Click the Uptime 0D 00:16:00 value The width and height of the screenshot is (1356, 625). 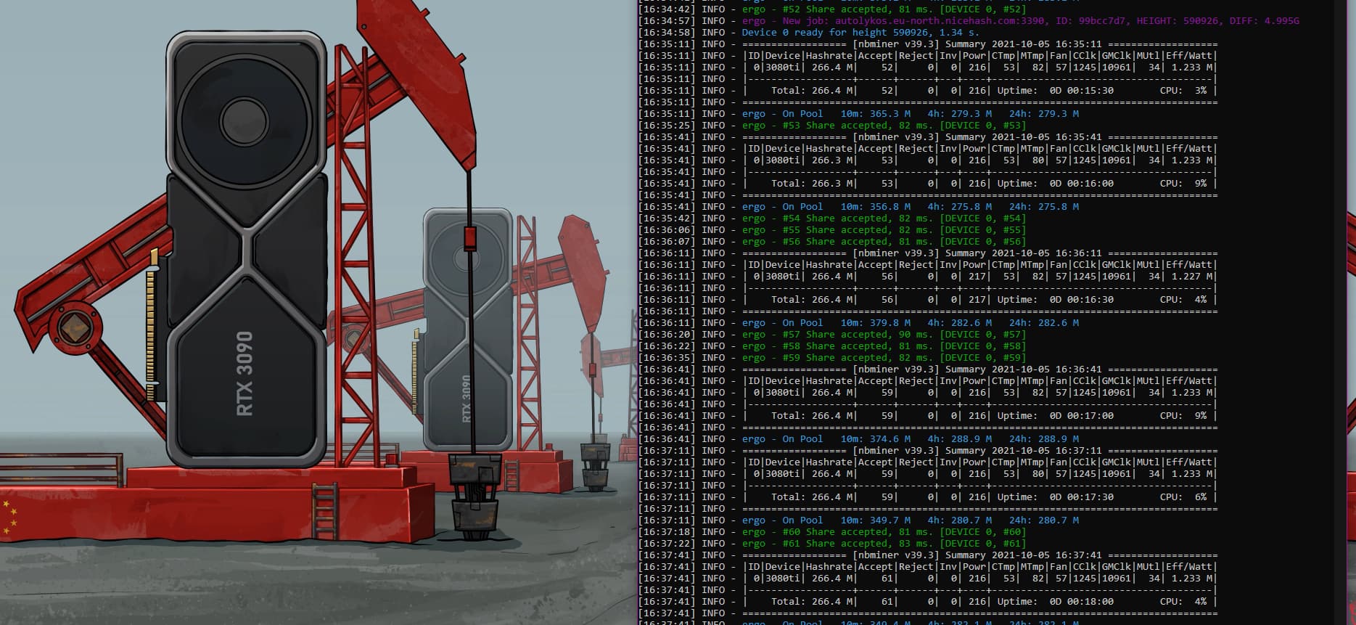tap(1056, 184)
